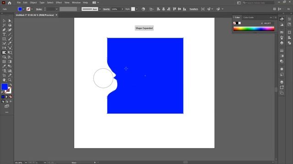This screenshot has width=293, height=164.
Task: Open the File menu
Action: click(19, 3)
